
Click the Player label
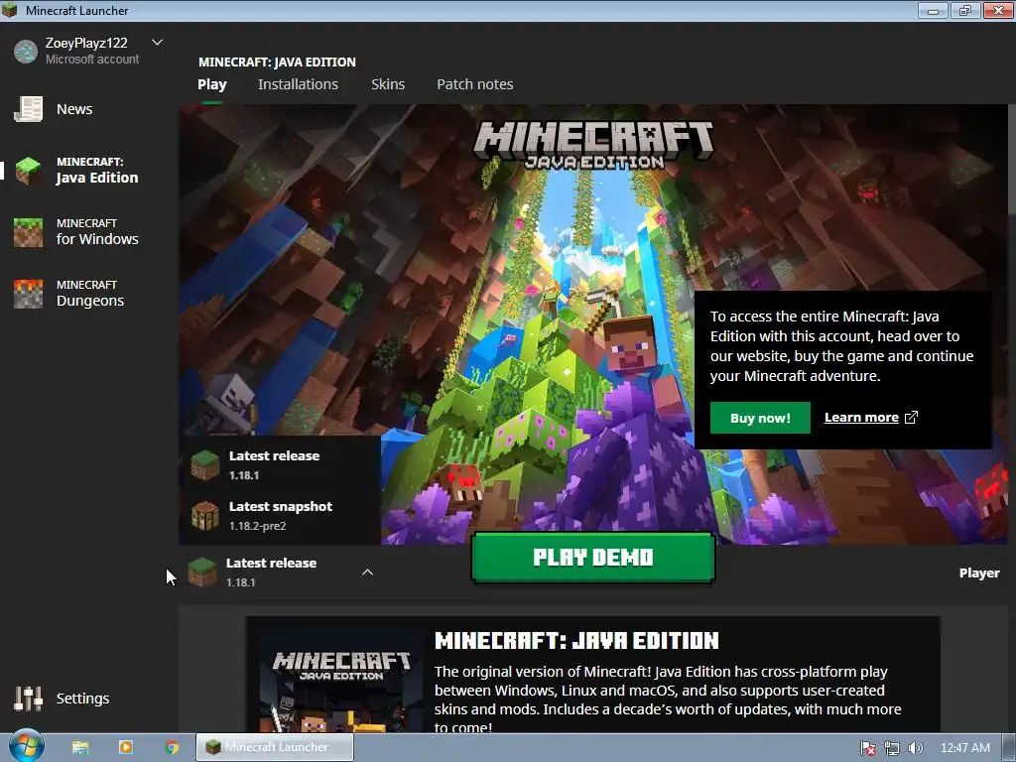click(x=979, y=572)
